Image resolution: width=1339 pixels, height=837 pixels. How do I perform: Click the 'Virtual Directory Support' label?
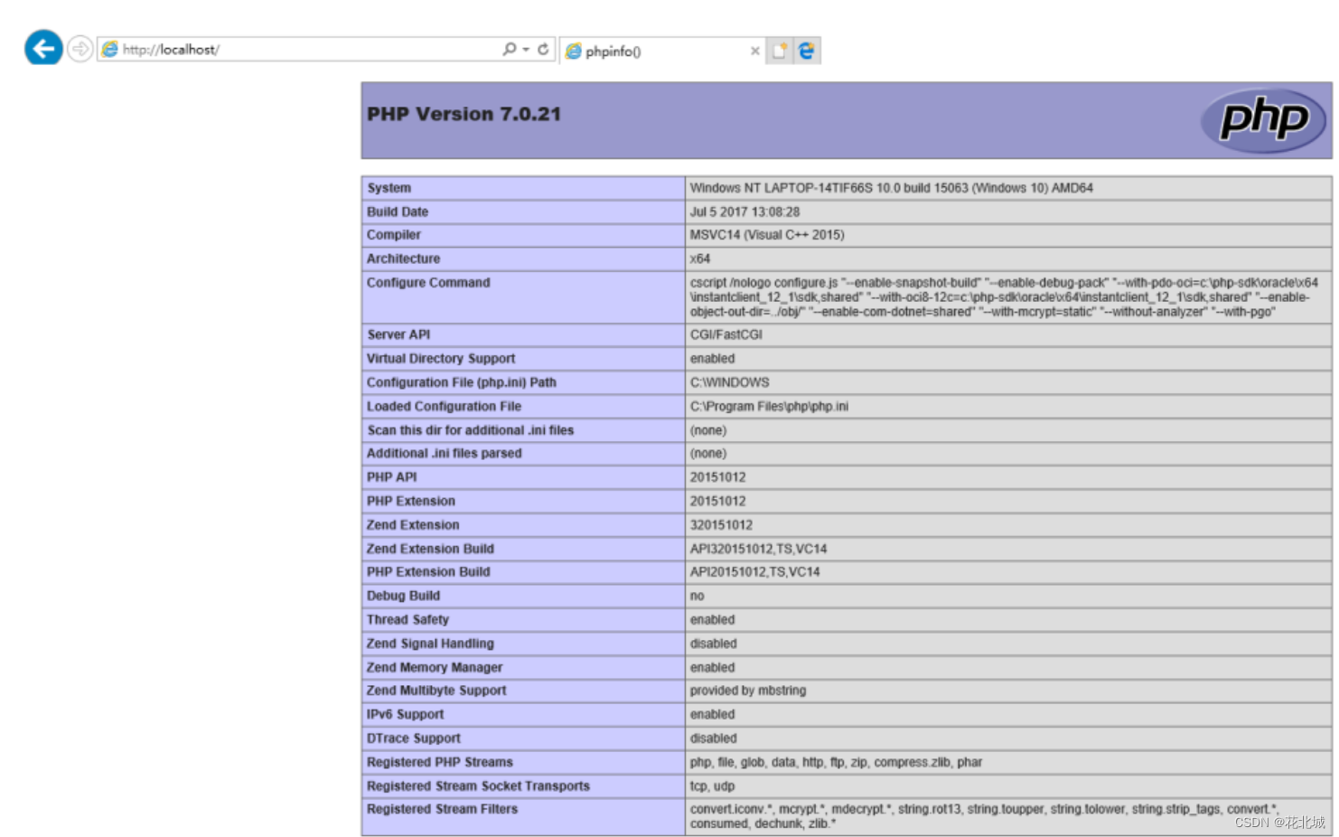[x=441, y=359]
